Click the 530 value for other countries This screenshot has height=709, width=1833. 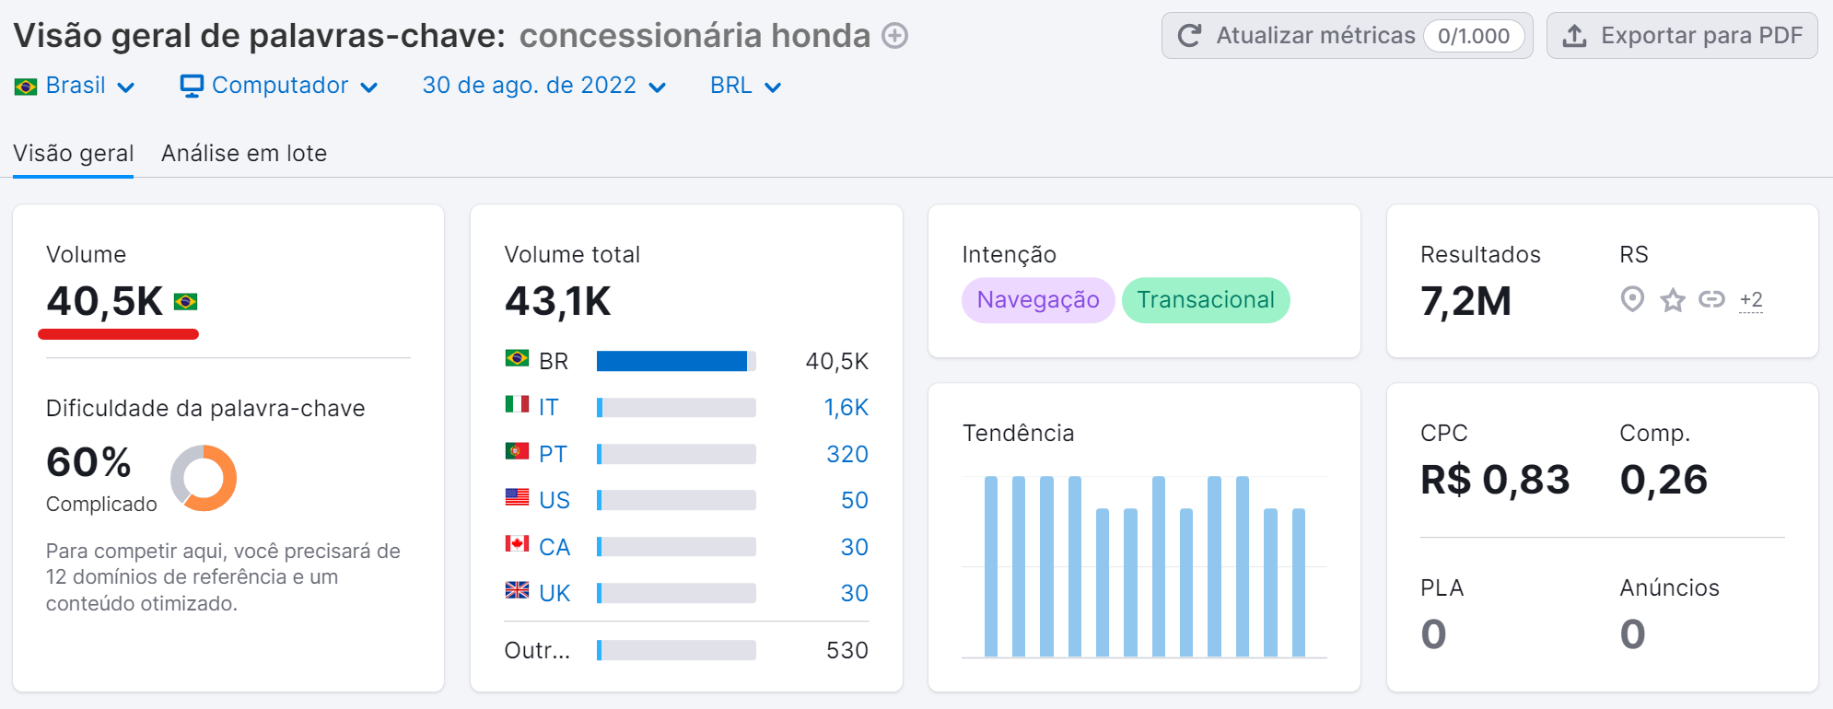[847, 650]
